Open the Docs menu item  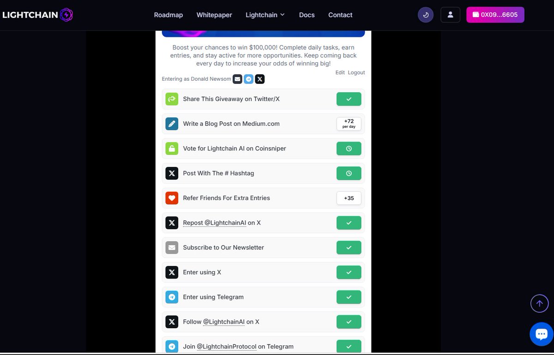tap(307, 15)
